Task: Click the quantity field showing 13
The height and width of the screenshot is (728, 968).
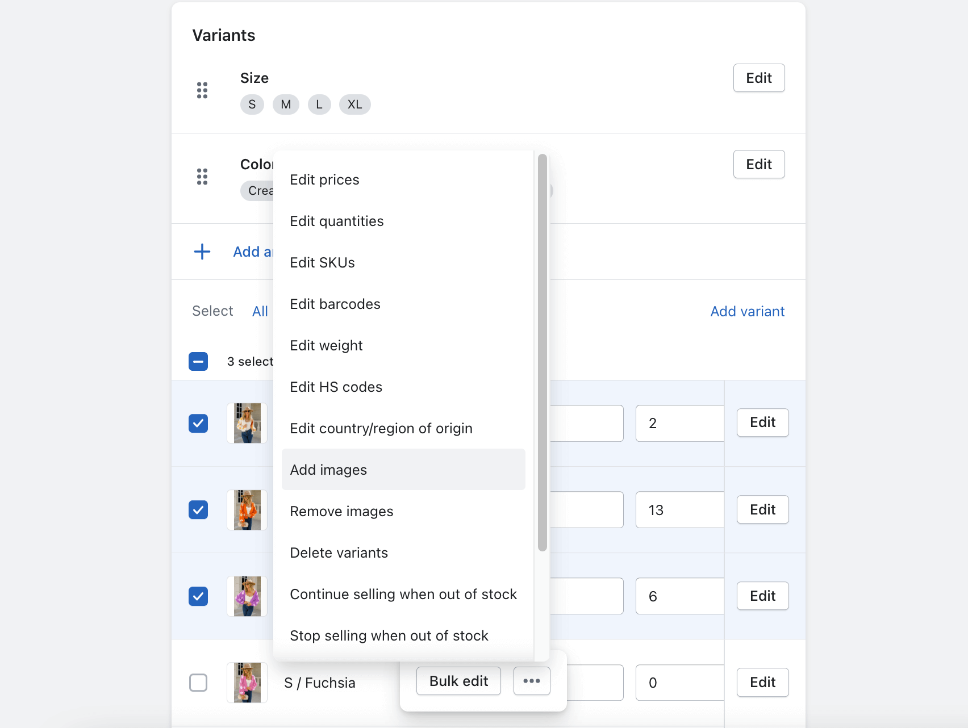Action: (x=680, y=509)
